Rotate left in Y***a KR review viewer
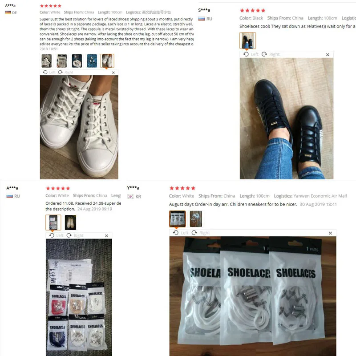Viewport: 356px width, 356px height. [181, 233]
